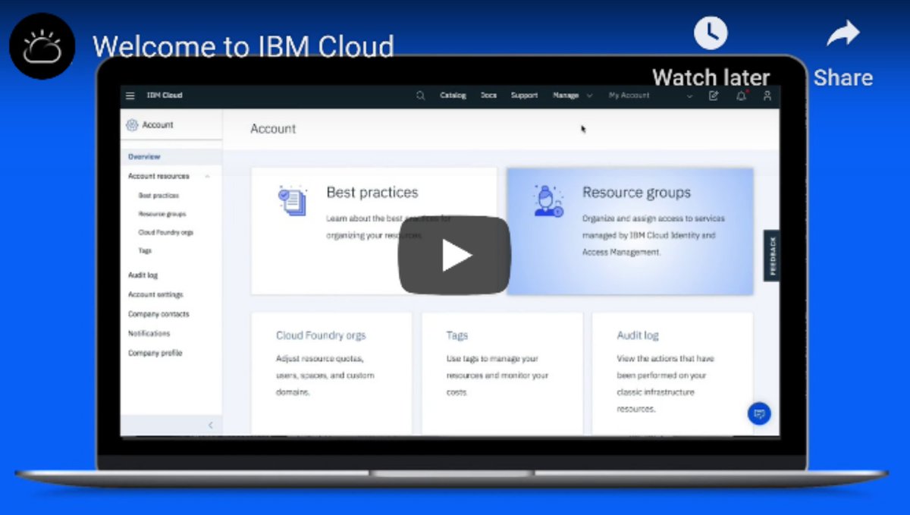Image resolution: width=910 pixels, height=515 pixels.
Task: Open Audit log in the sidebar
Action: click(143, 275)
